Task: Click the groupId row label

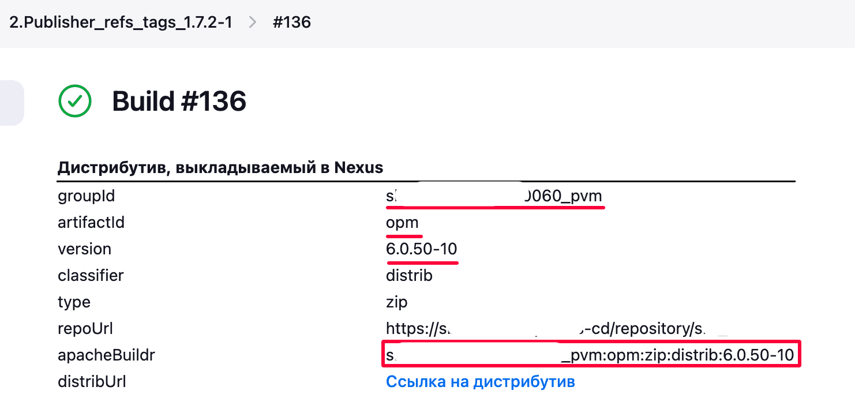Action: 87,197
